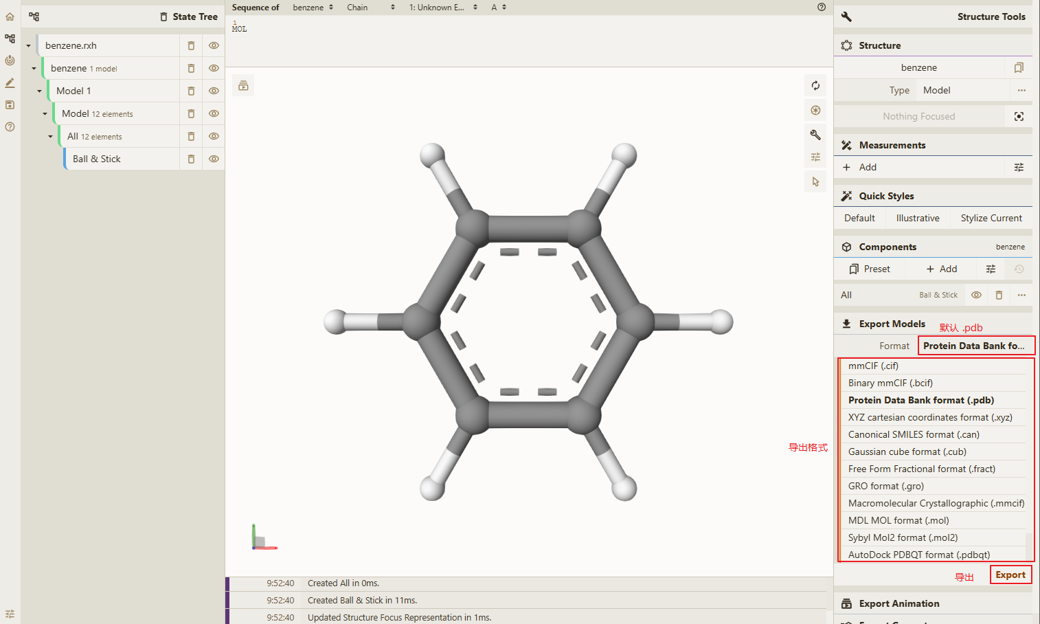Screen dimensions: 1040x624
Task: Select Binary mmCIF (.bcif) format
Action: click(x=933, y=383)
